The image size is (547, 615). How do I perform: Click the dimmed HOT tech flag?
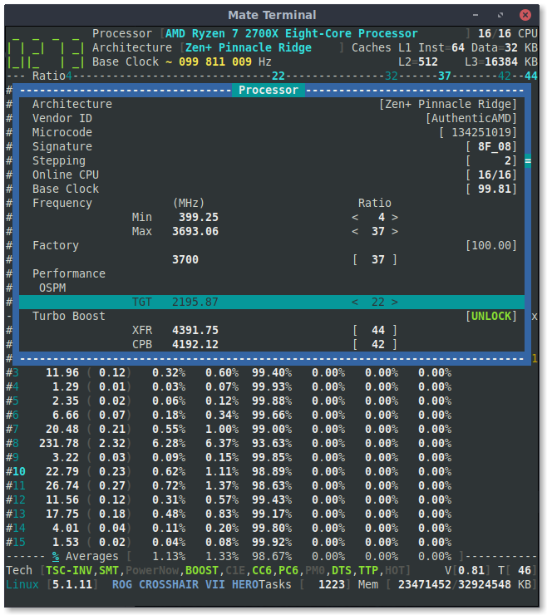point(394,570)
